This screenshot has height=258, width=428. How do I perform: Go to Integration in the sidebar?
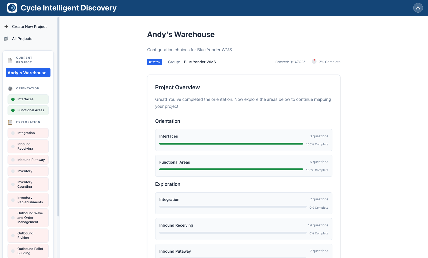click(28, 133)
